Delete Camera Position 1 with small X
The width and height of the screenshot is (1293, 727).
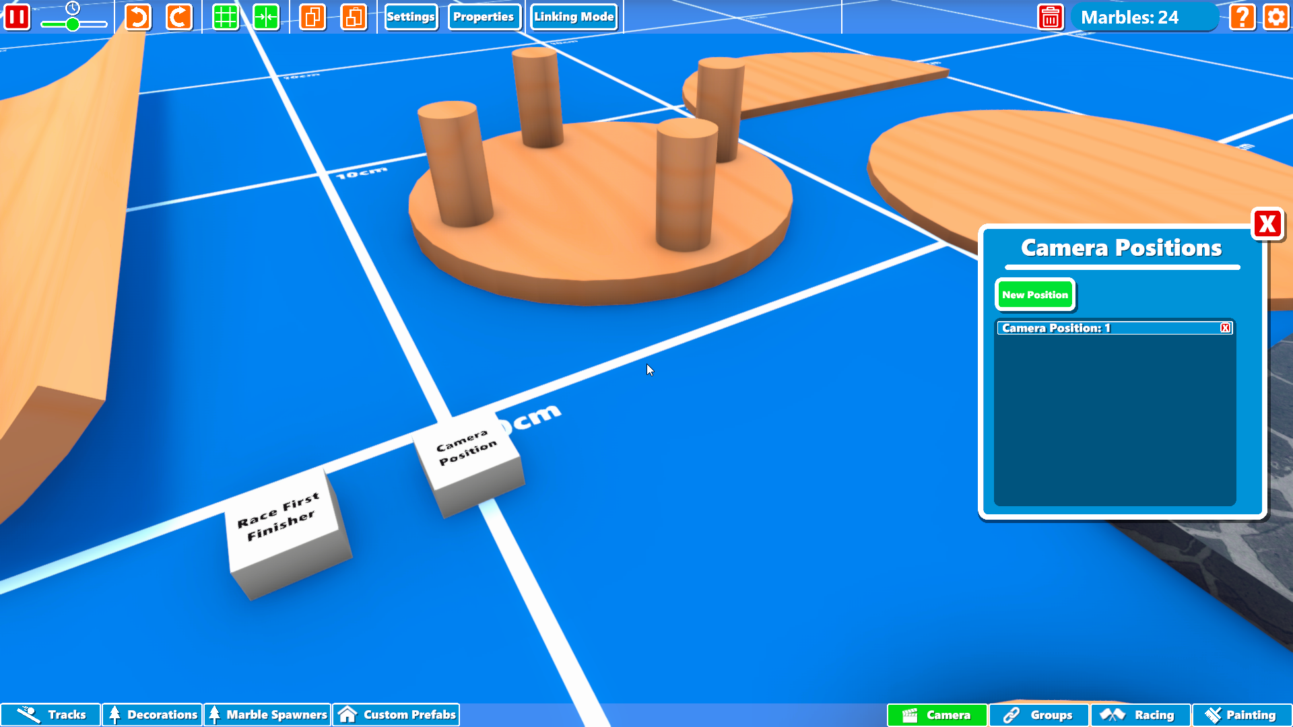[x=1225, y=328]
